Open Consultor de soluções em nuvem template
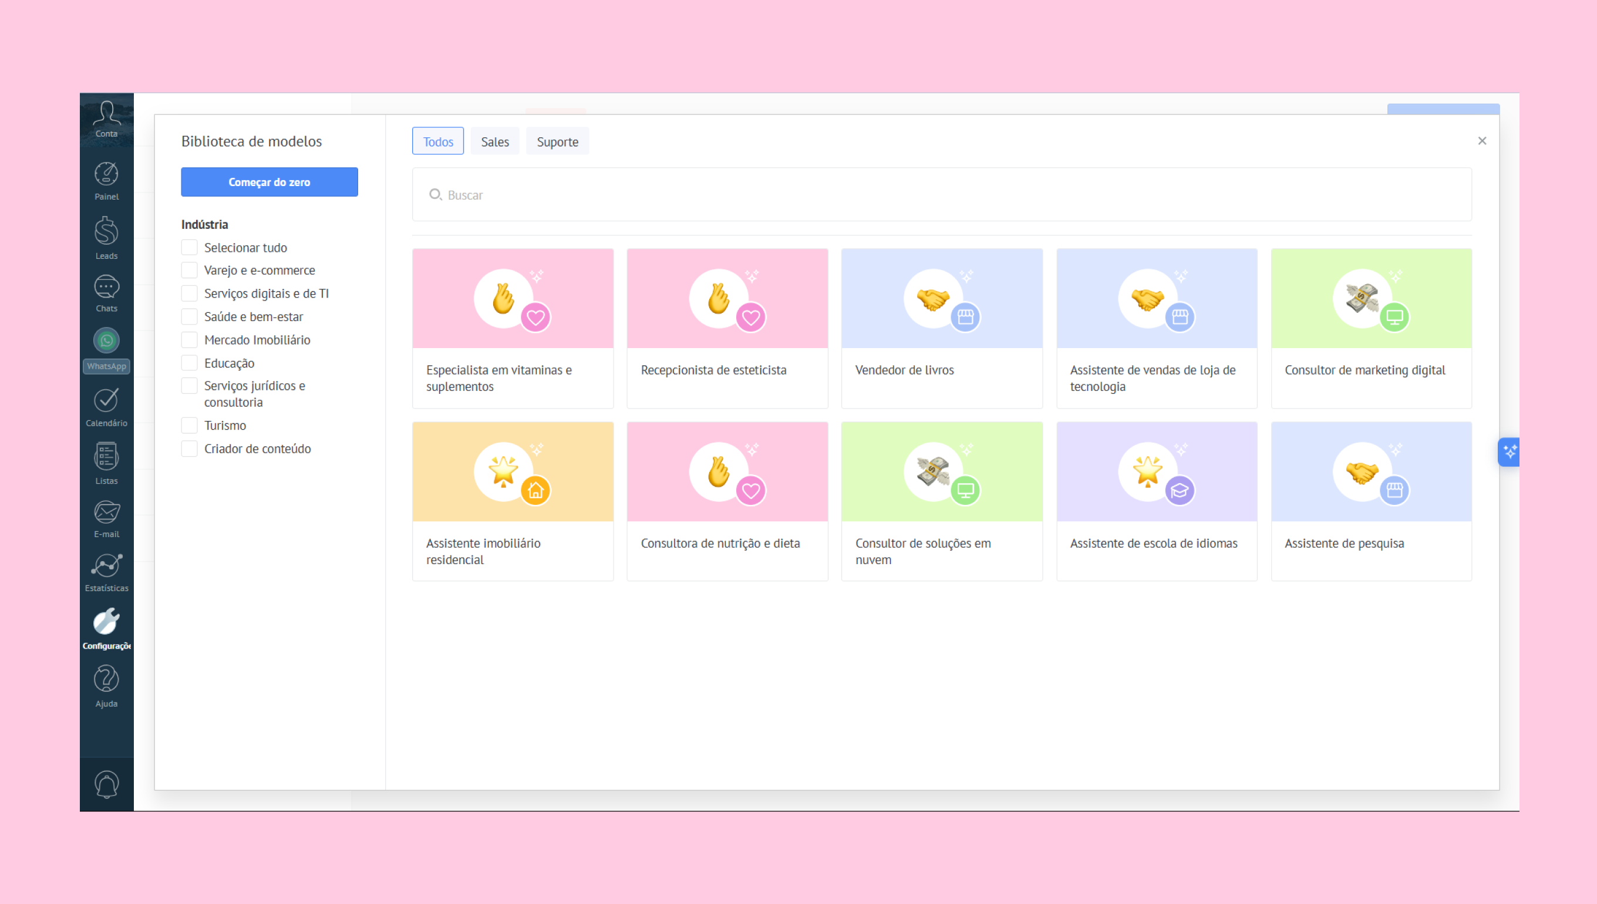The image size is (1597, 904). 942,502
